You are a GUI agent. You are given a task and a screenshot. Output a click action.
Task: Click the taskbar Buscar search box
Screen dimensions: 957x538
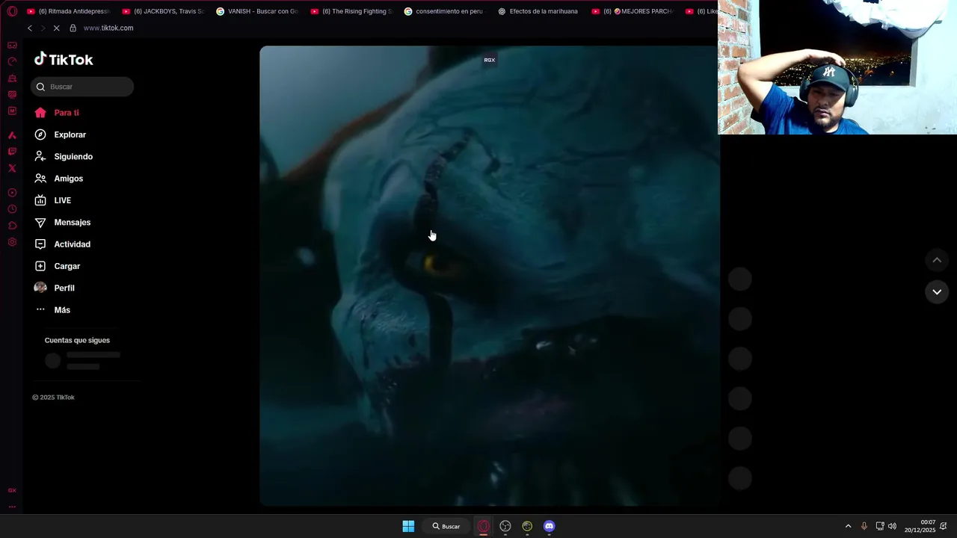click(446, 526)
